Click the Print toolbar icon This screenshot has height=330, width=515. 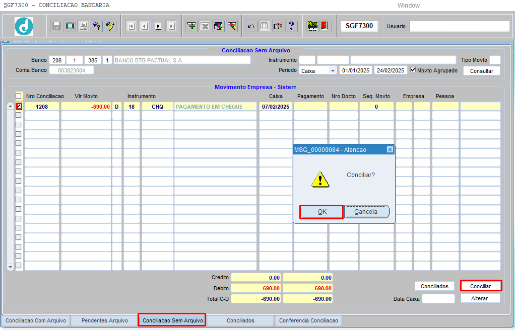[x=83, y=26]
